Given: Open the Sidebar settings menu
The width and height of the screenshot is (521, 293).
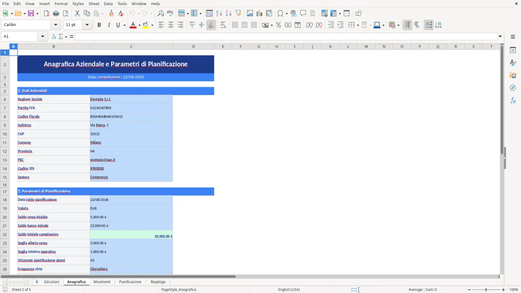Looking at the screenshot, I should 513,36.
